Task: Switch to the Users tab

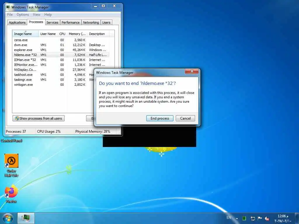Action: [x=106, y=22]
